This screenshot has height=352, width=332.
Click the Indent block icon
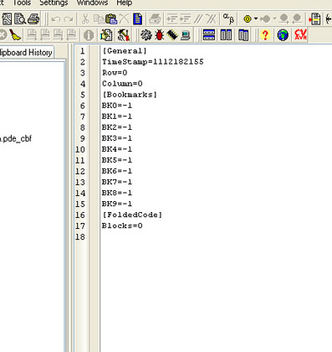tap(172, 19)
